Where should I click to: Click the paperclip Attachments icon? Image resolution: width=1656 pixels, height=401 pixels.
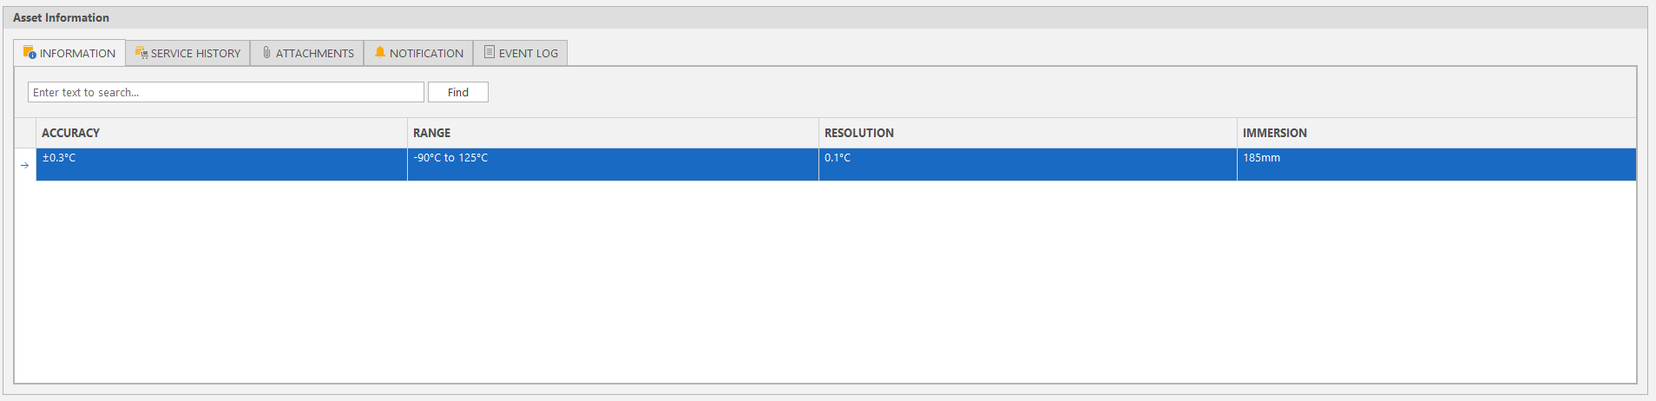(x=266, y=53)
